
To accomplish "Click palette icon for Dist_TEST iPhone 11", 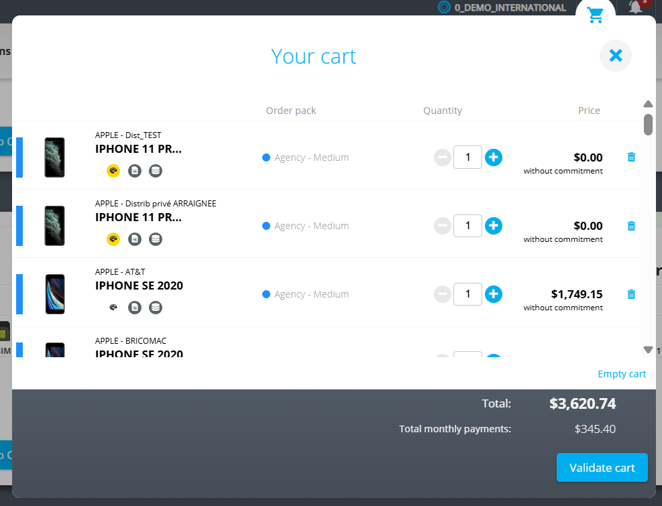I will (x=113, y=171).
